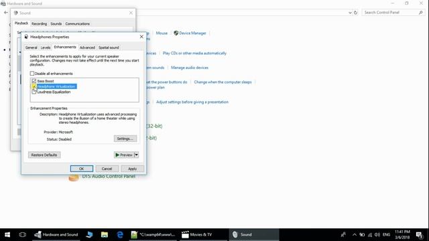
Task: Check the Headphone Virtualization checkbox
Action: pyautogui.click(x=34, y=86)
